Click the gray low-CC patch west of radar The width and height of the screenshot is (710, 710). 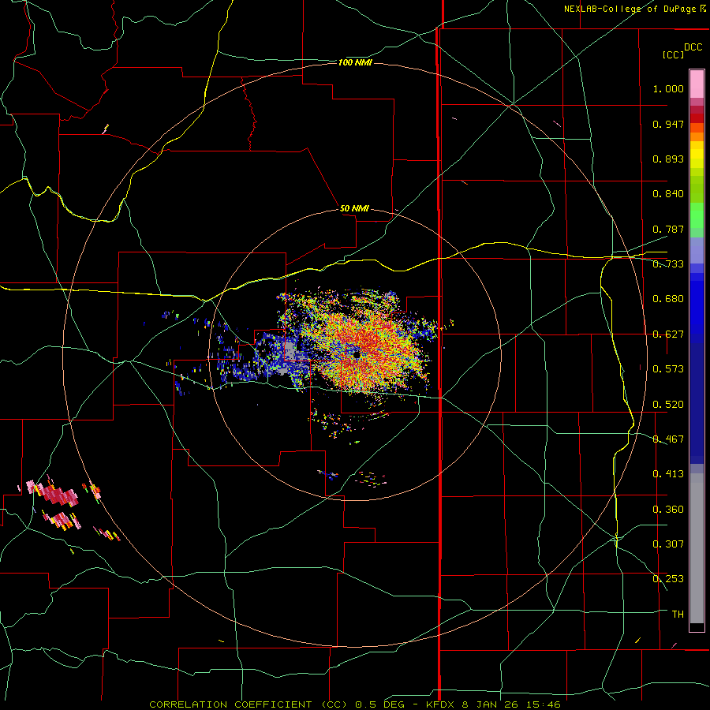(x=290, y=352)
